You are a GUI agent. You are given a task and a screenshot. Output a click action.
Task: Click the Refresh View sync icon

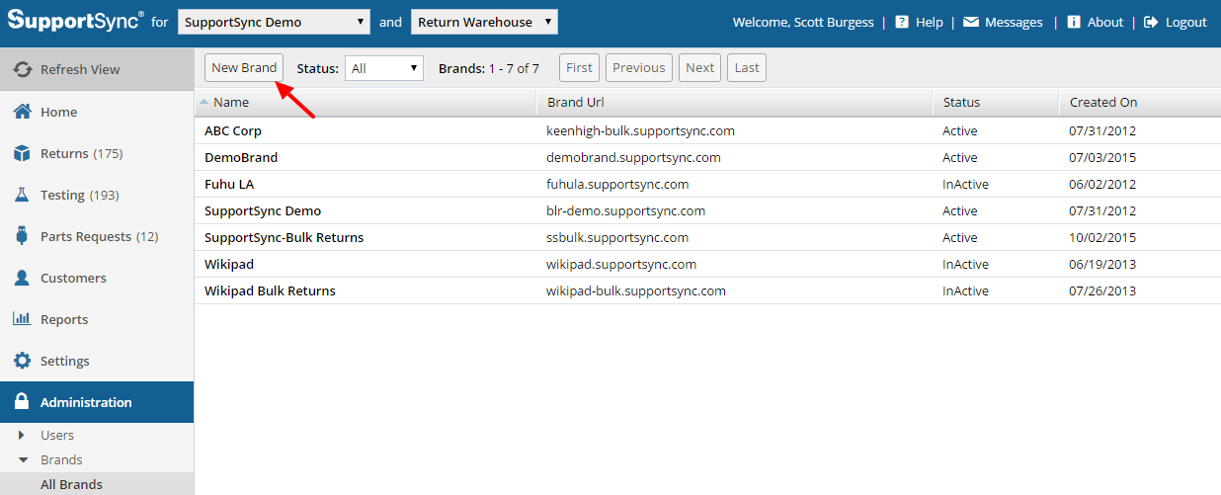pyautogui.click(x=23, y=69)
